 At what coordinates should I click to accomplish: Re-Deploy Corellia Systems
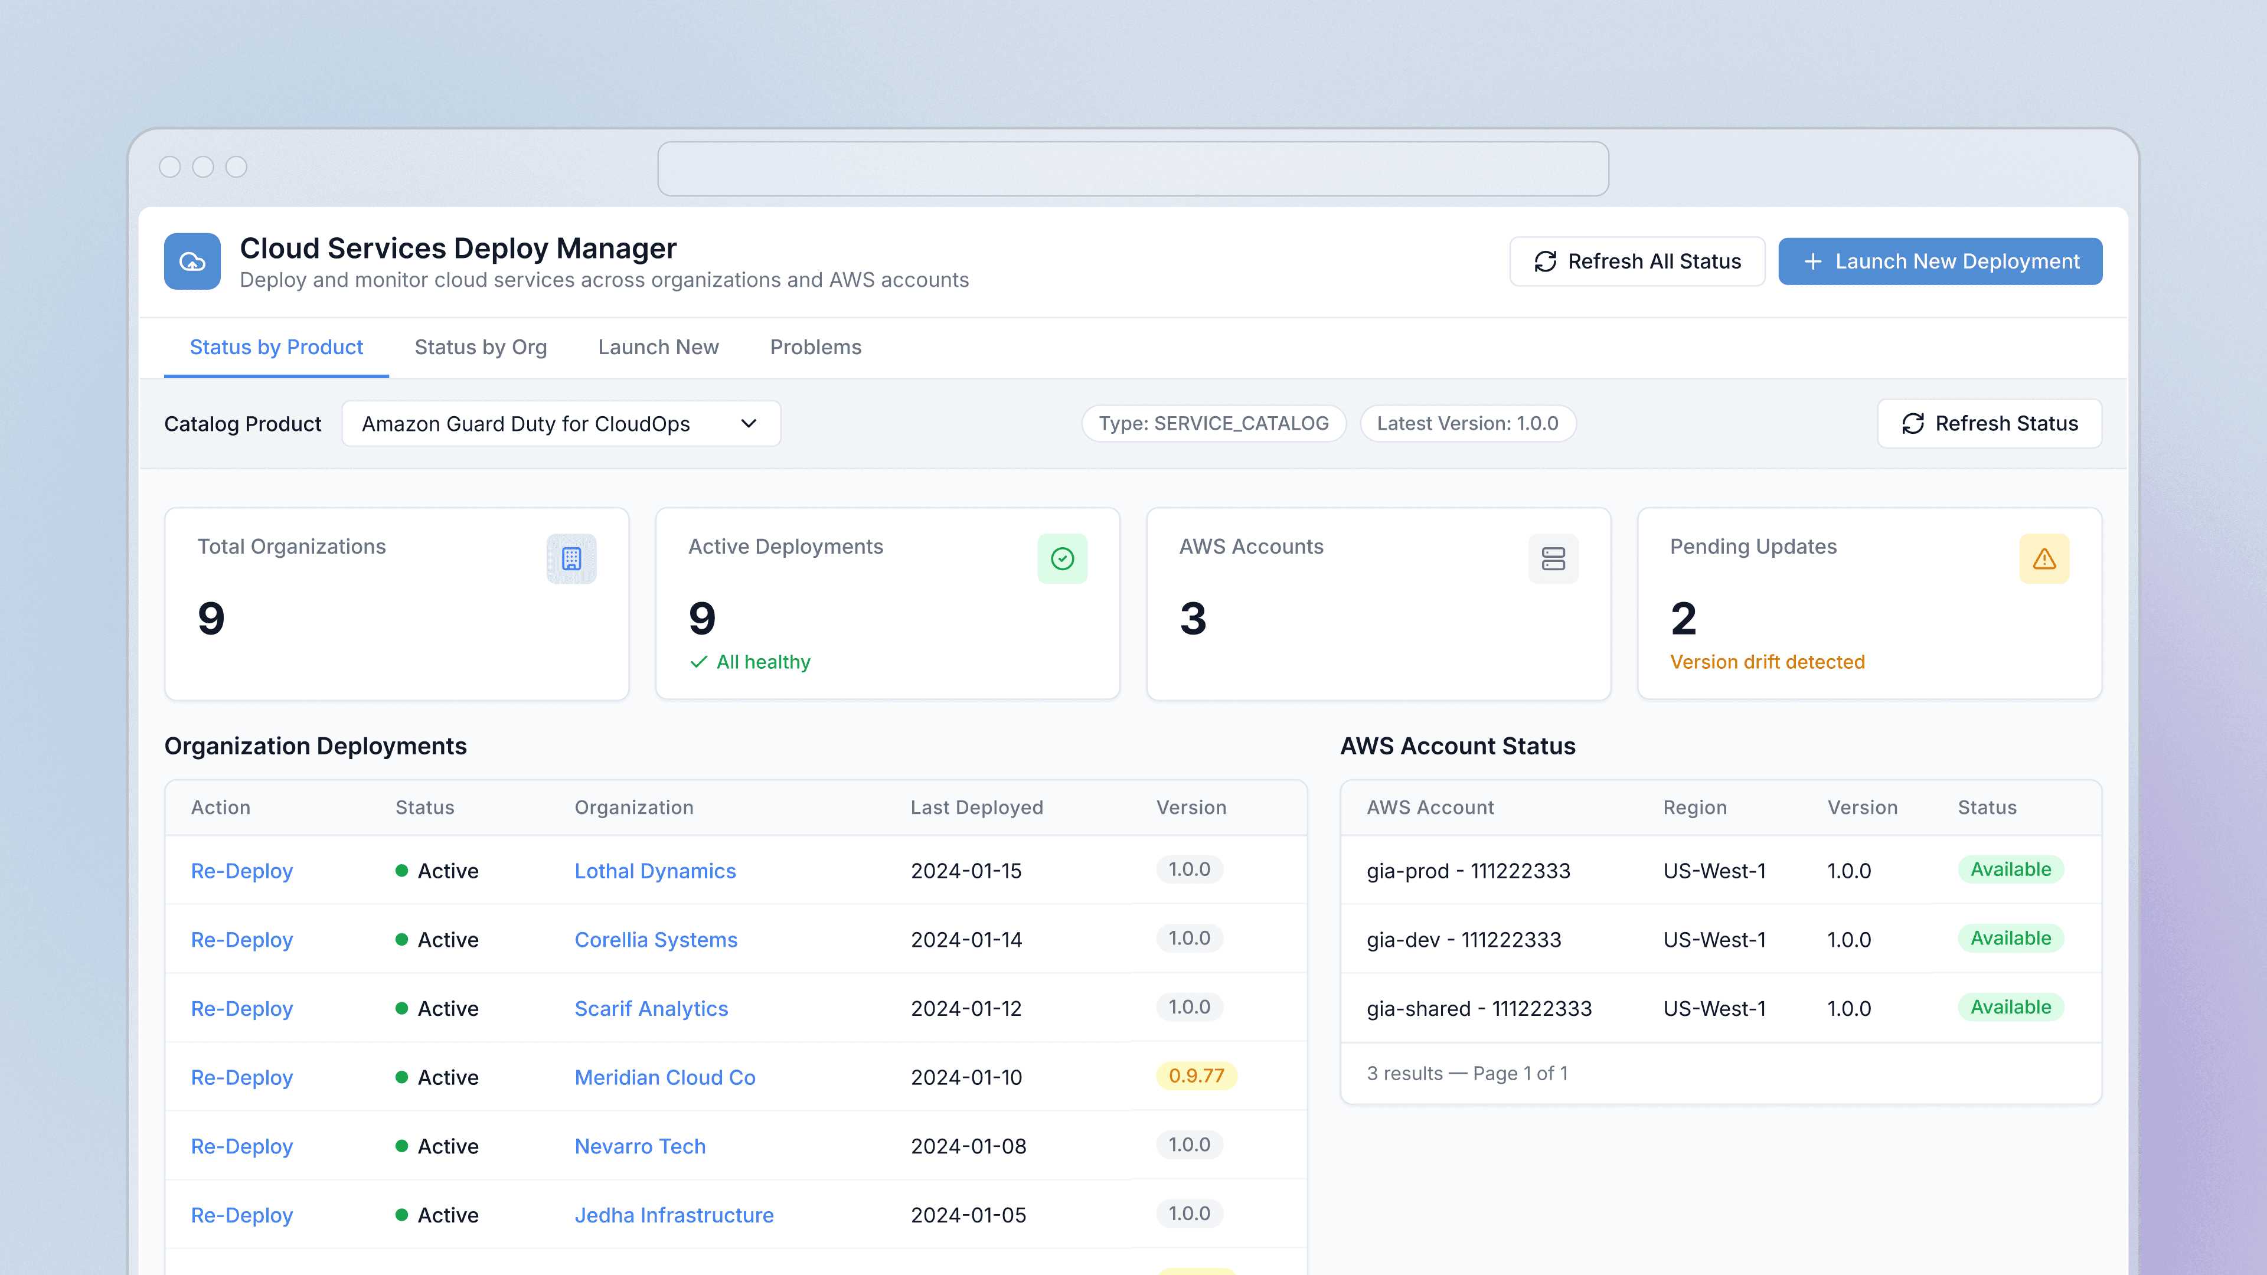tap(242, 939)
